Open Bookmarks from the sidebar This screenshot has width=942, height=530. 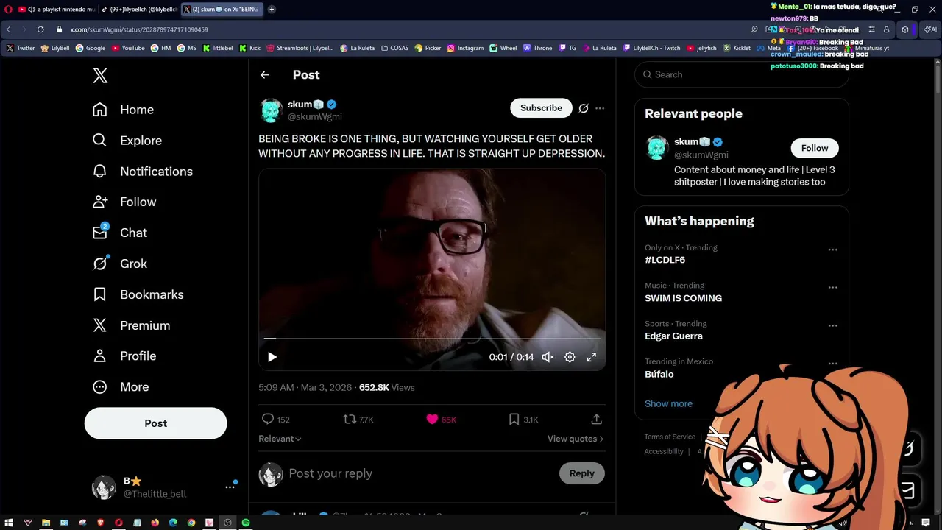pos(138,294)
